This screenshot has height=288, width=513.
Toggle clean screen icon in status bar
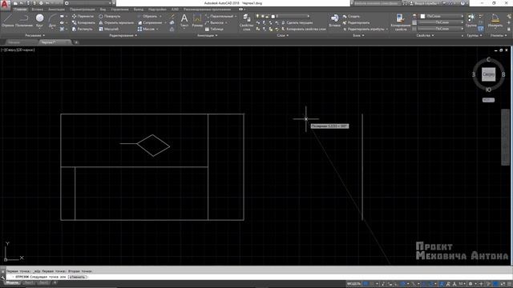point(503,284)
